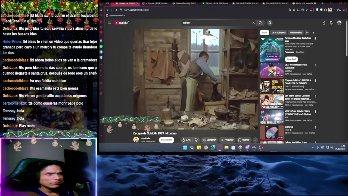The height and width of the screenshot is (196, 348).
Task: Go back in the browser
Action: point(107,10)
